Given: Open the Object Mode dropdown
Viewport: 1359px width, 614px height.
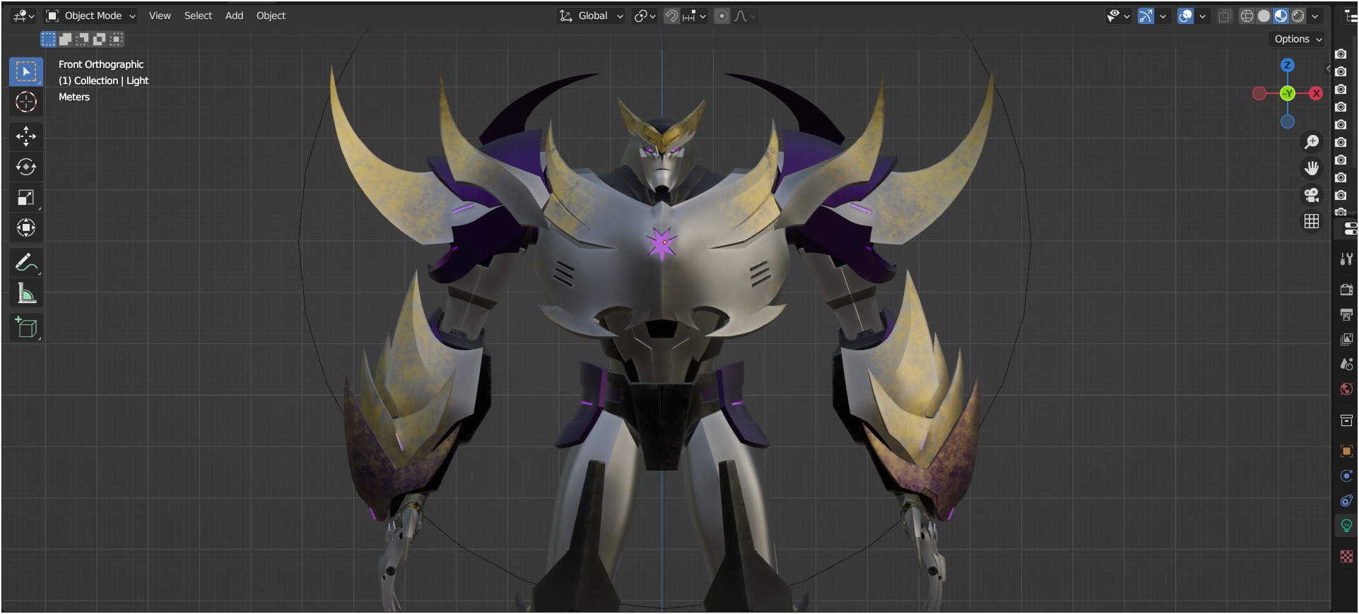Looking at the screenshot, I should point(91,16).
